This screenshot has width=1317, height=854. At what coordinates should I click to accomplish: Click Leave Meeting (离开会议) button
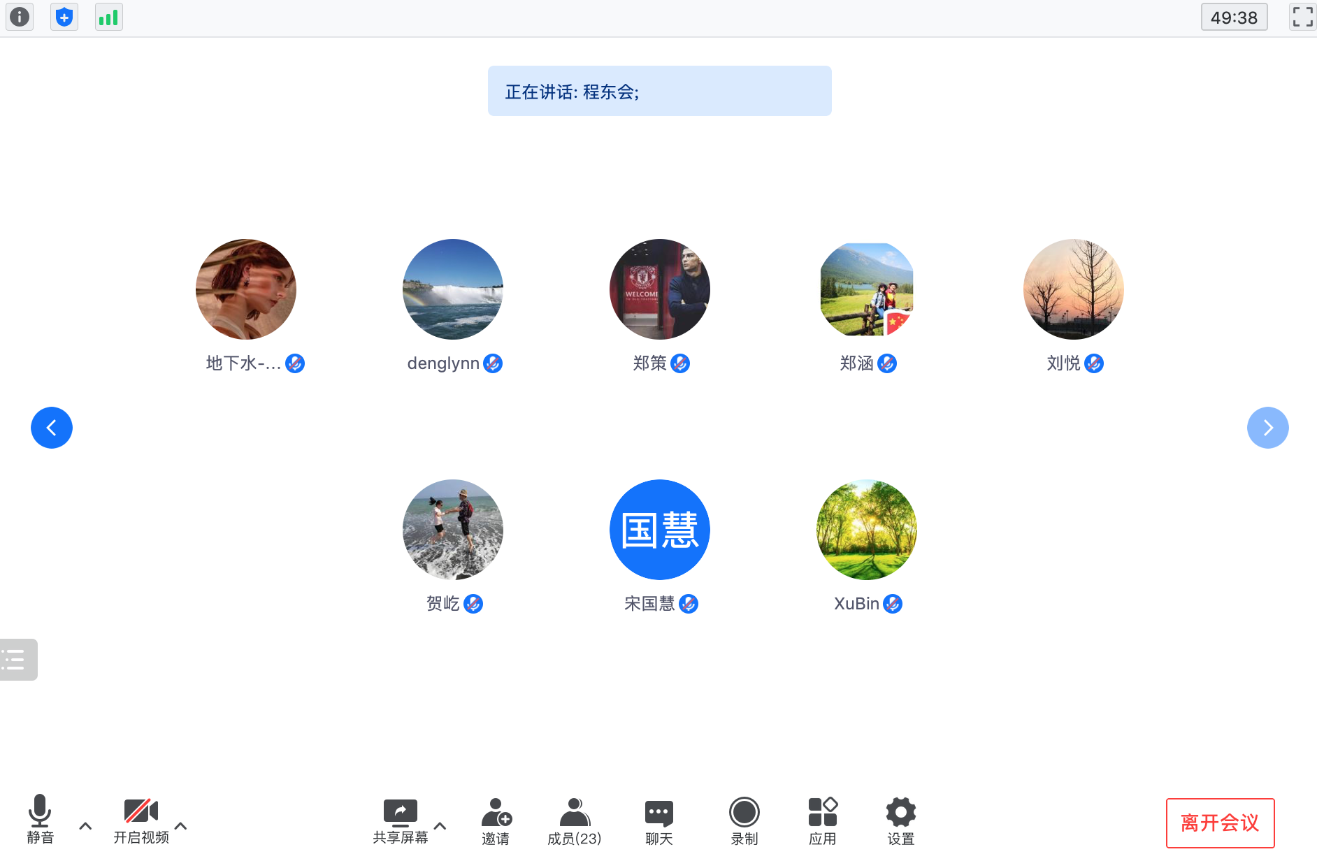click(1220, 823)
